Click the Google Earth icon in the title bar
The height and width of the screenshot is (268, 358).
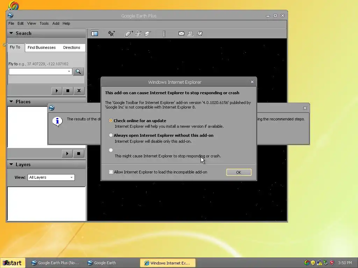(10, 15)
